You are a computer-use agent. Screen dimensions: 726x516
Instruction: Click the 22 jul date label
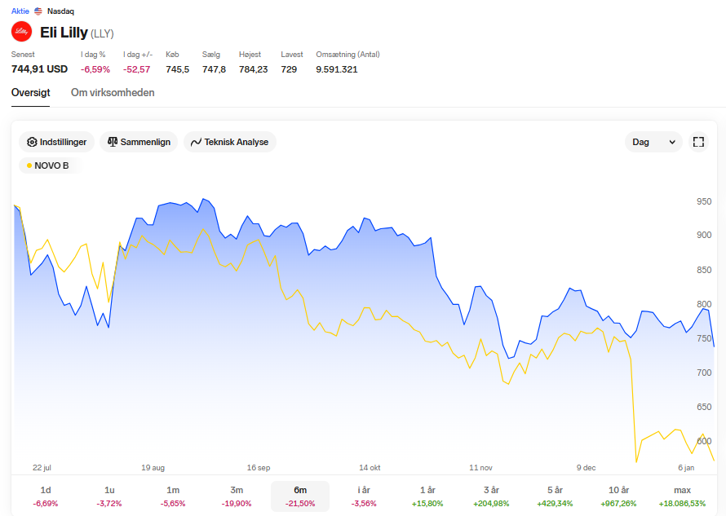[x=42, y=468]
